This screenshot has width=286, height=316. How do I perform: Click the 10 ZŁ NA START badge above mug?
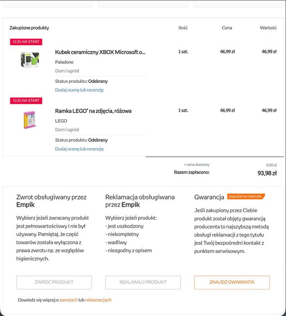26,42
